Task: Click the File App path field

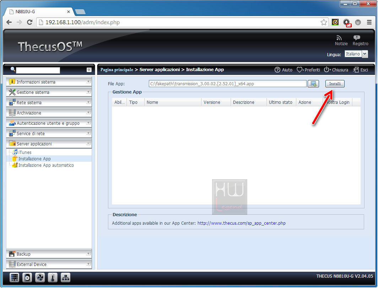Action: 228,84
